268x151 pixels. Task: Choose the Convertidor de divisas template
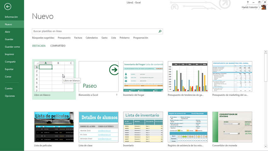point(232,127)
